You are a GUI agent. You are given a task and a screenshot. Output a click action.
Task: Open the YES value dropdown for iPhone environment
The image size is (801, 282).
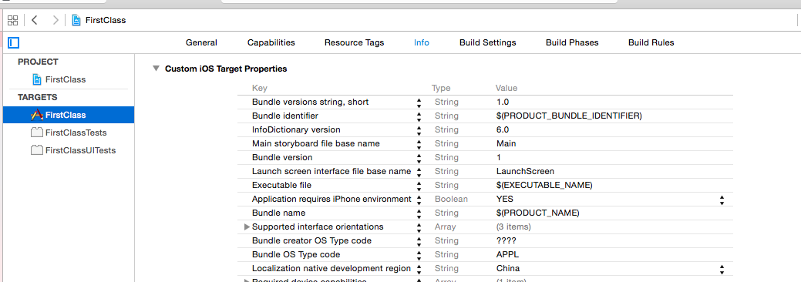pyautogui.click(x=722, y=200)
